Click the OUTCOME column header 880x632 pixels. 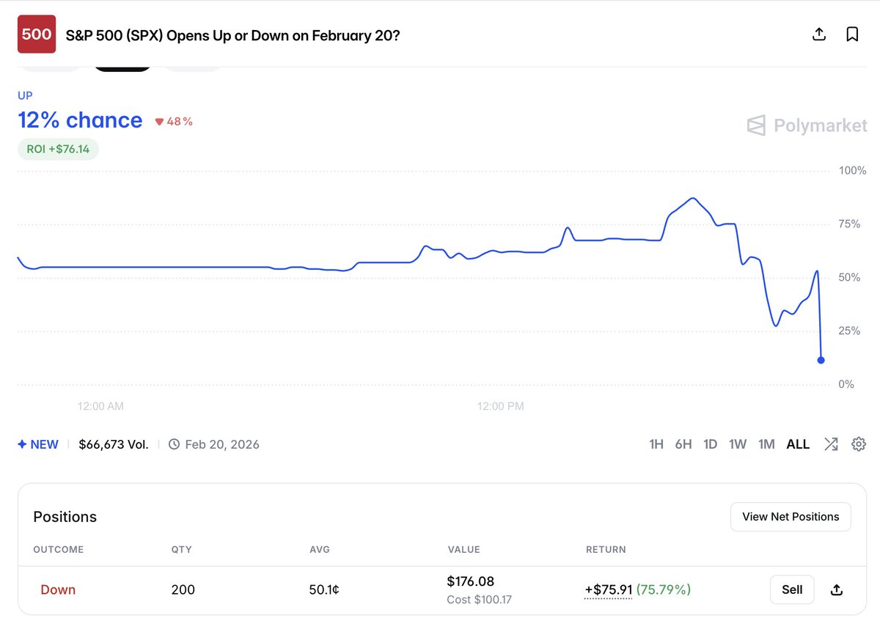(x=59, y=549)
